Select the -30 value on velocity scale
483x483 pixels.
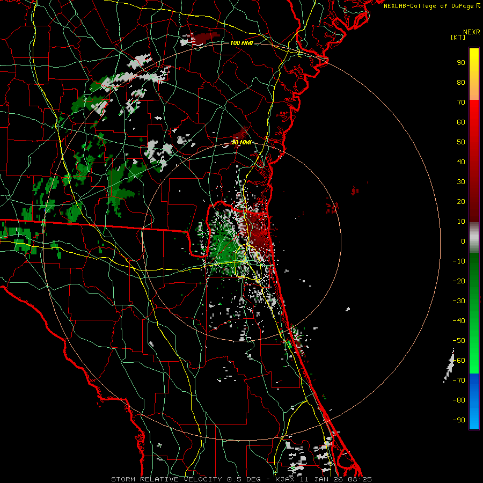pyautogui.click(x=459, y=301)
